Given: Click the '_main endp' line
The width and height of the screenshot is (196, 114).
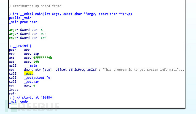Looking at the screenshot, I should (18, 102).
